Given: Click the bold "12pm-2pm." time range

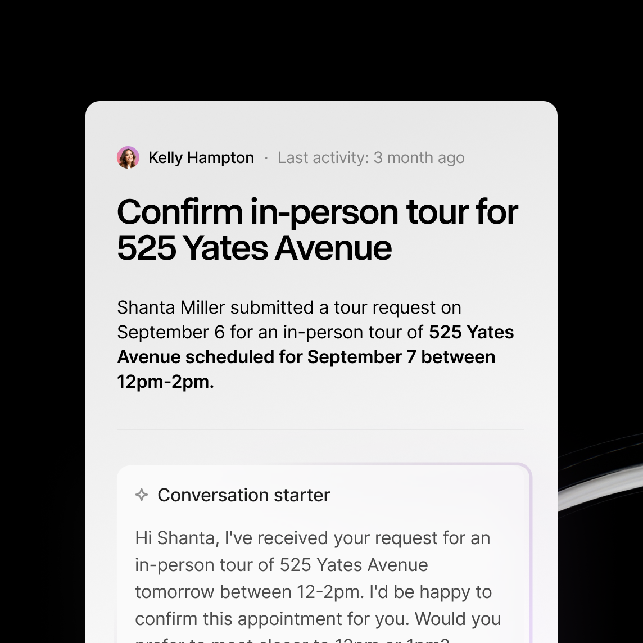Looking at the screenshot, I should (x=165, y=382).
